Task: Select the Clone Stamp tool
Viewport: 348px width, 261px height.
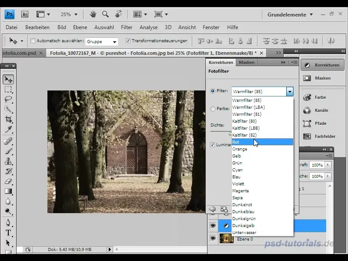Action: pyautogui.click(x=8, y=161)
